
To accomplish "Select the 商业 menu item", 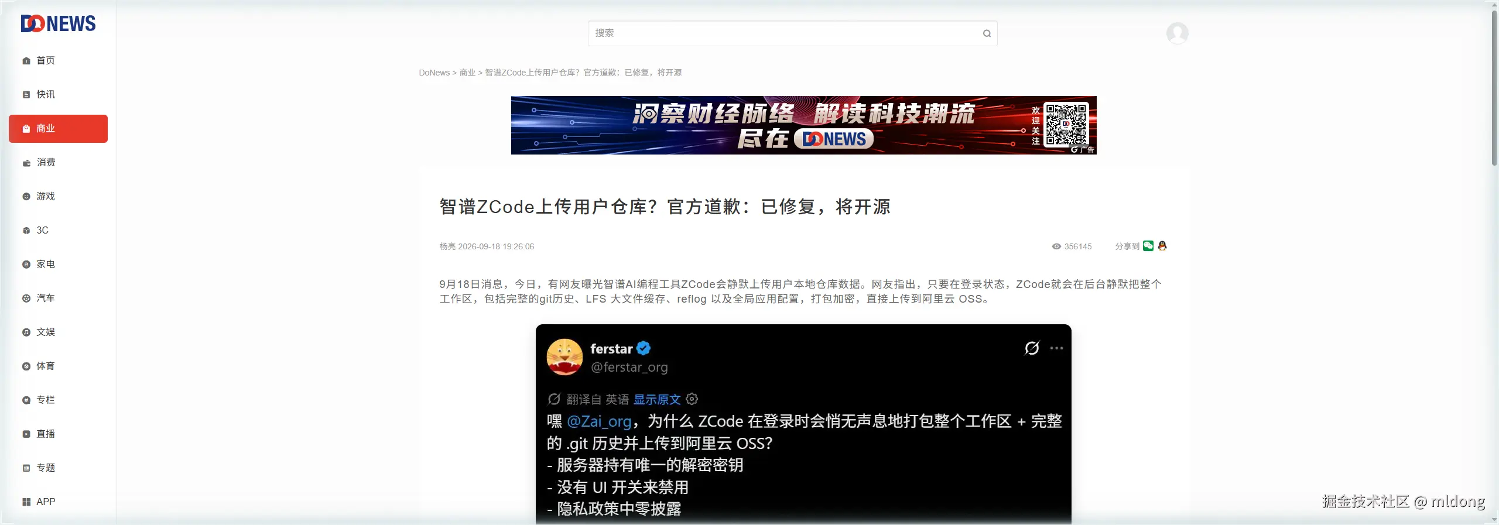I will click(x=58, y=129).
